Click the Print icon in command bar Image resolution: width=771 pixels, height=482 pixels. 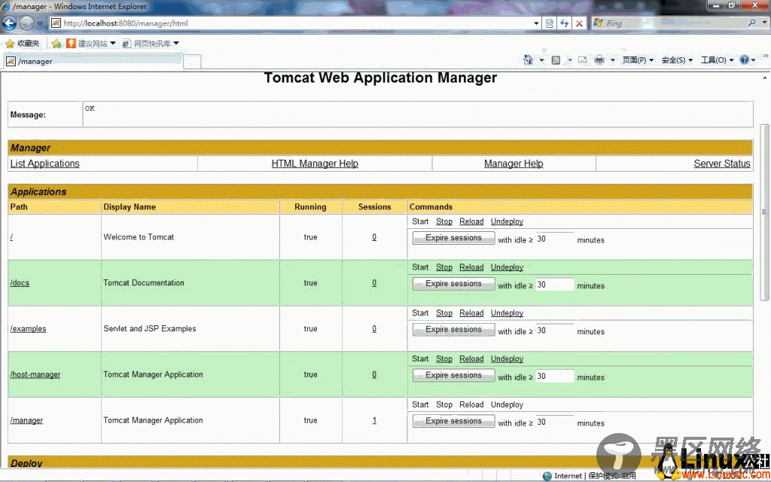(599, 60)
